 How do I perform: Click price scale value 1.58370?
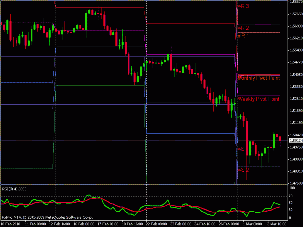pos(296,2)
